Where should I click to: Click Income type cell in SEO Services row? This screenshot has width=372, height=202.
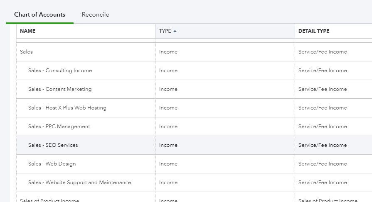pos(168,145)
